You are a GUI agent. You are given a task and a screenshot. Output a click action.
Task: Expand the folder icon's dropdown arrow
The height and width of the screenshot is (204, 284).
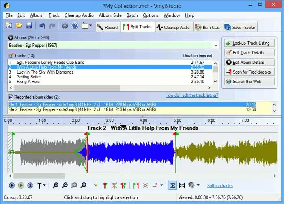pos(90,26)
